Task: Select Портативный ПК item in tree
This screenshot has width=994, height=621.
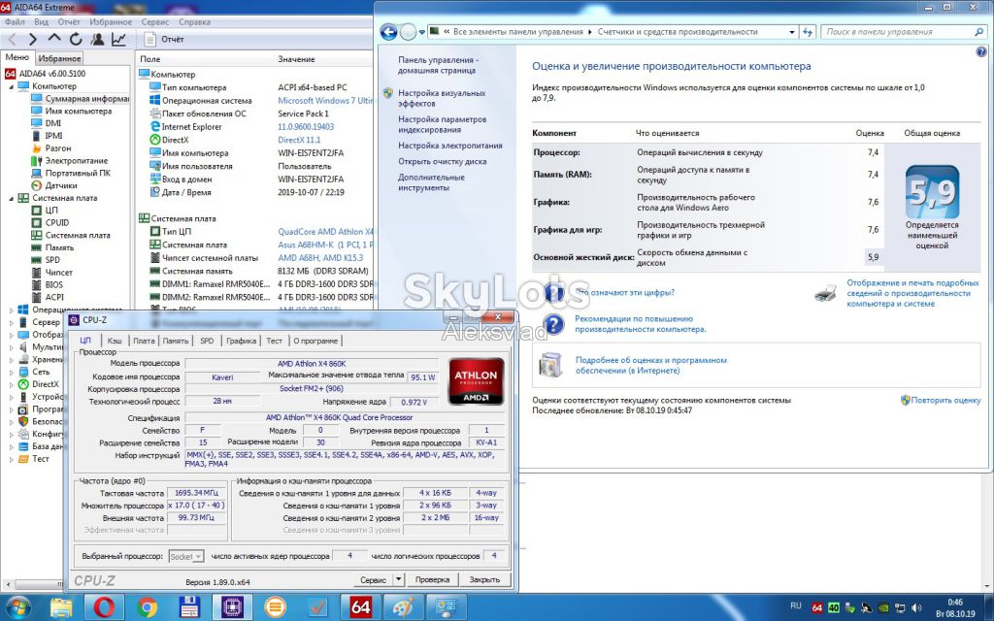Action: point(70,173)
